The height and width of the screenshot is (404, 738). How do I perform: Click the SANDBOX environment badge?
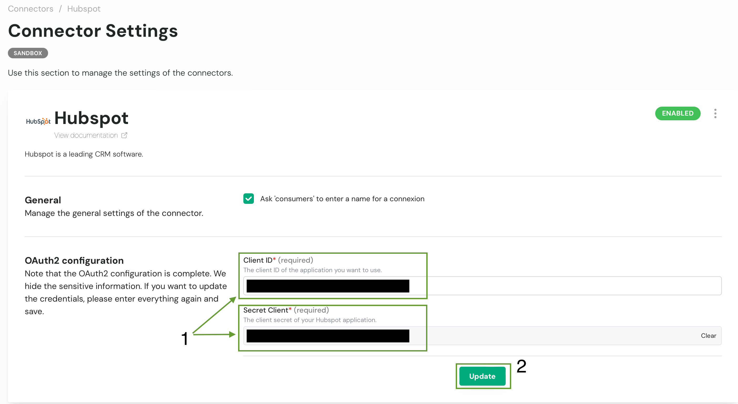coord(28,53)
